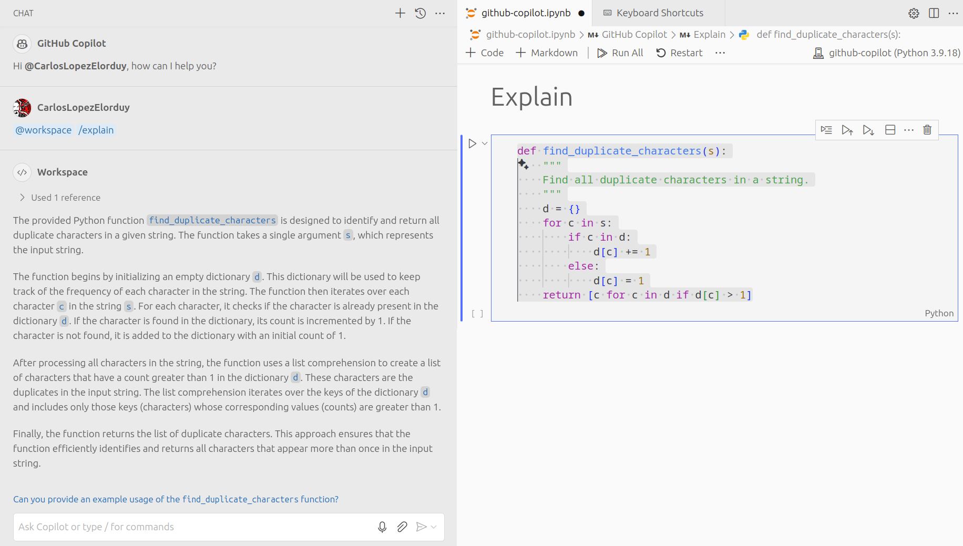Click cell execution count brackets
963x546 pixels.
(477, 314)
